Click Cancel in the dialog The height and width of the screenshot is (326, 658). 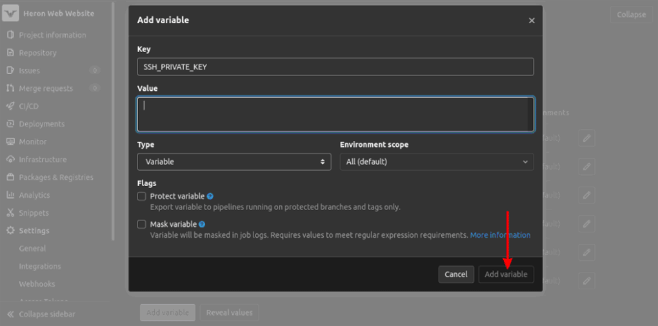pyautogui.click(x=456, y=274)
